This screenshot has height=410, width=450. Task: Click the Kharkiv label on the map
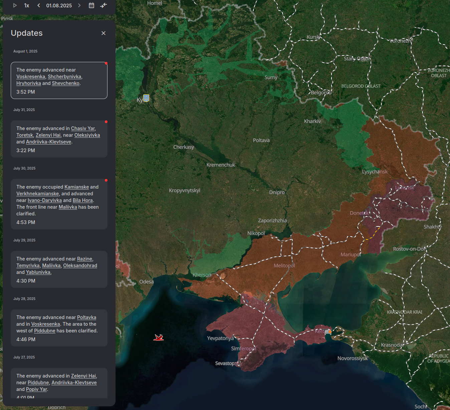point(312,121)
